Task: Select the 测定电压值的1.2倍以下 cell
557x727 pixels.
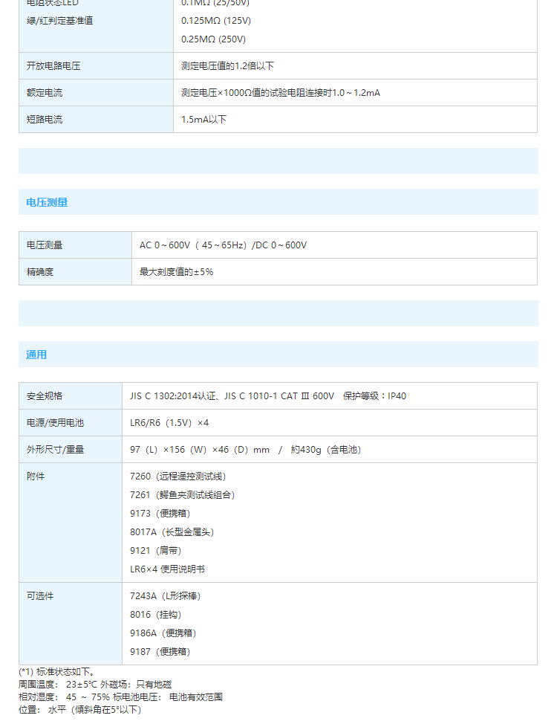Action: click(227, 66)
